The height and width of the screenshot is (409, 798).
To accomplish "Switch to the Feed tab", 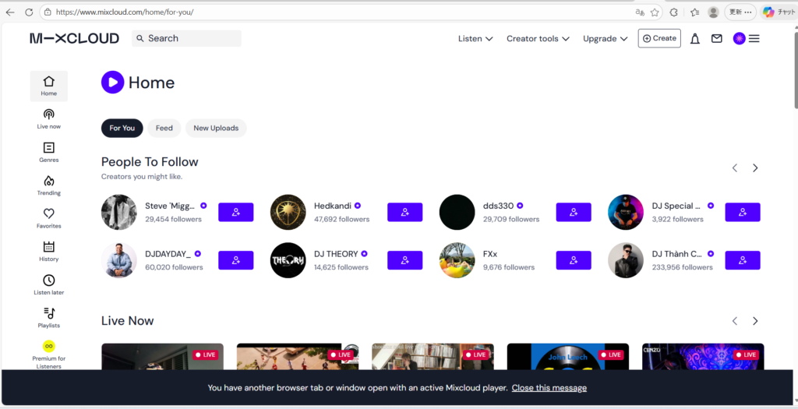I will [x=164, y=128].
